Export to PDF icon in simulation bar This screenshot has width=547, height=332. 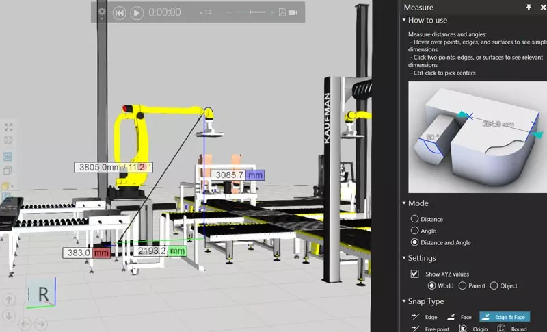click(x=282, y=12)
